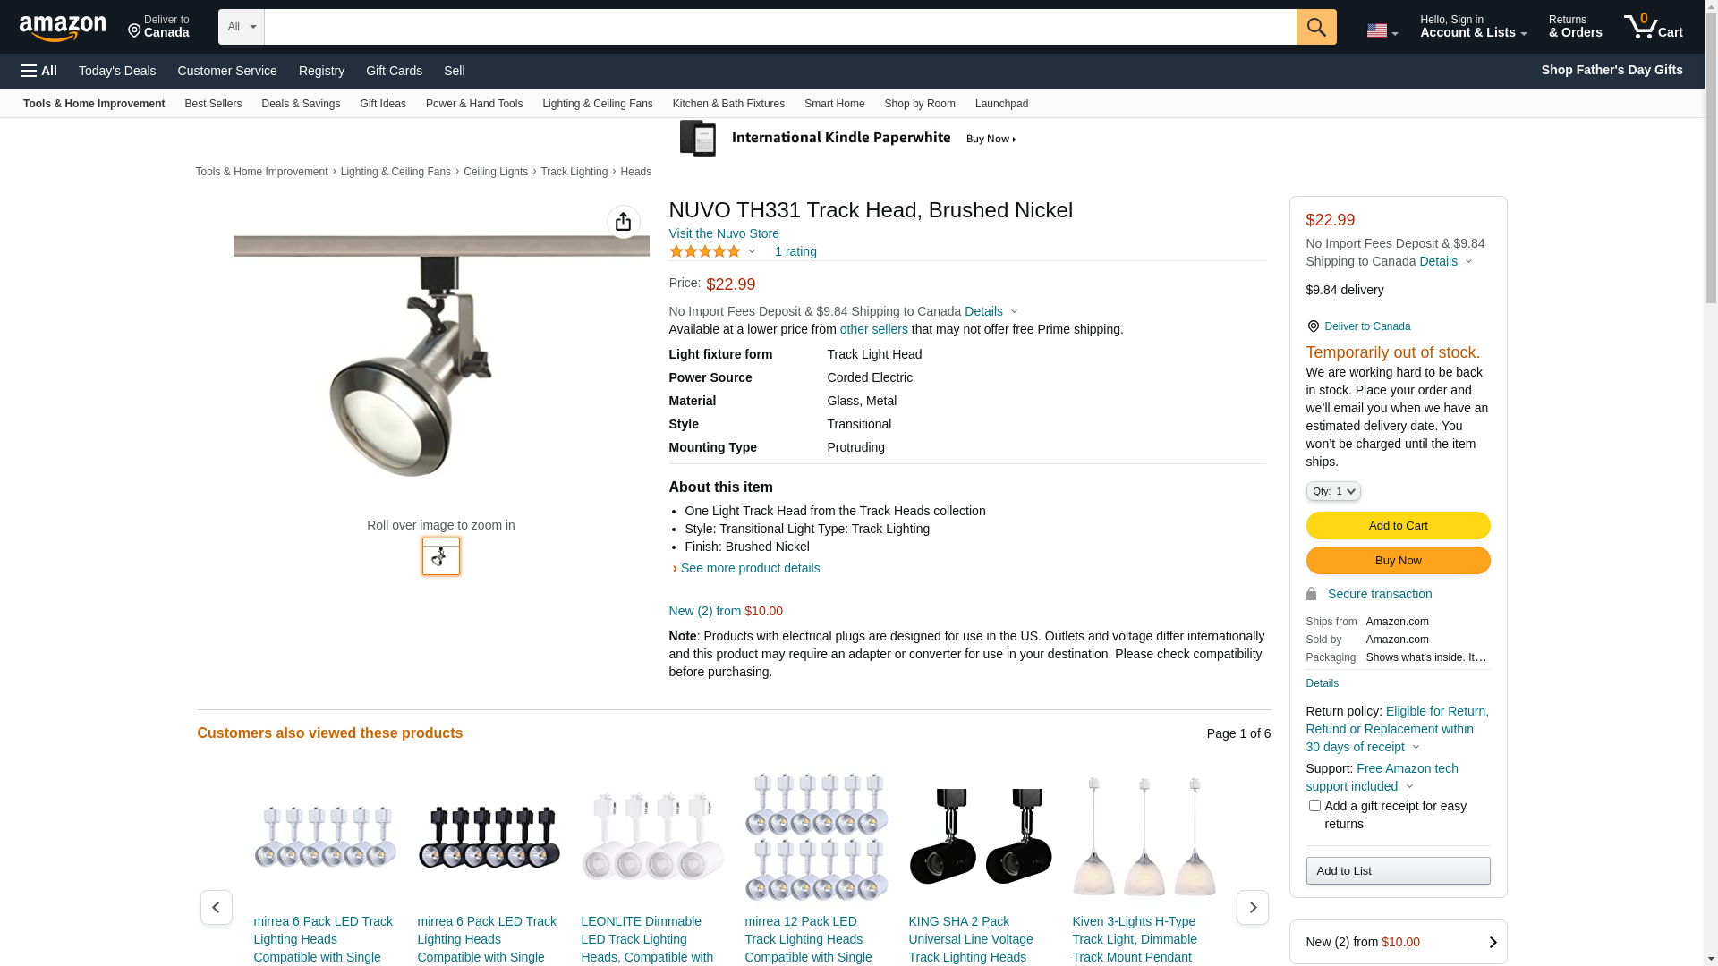Go to previous carousel page arrow
The width and height of the screenshot is (1718, 966).
pos(217,907)
